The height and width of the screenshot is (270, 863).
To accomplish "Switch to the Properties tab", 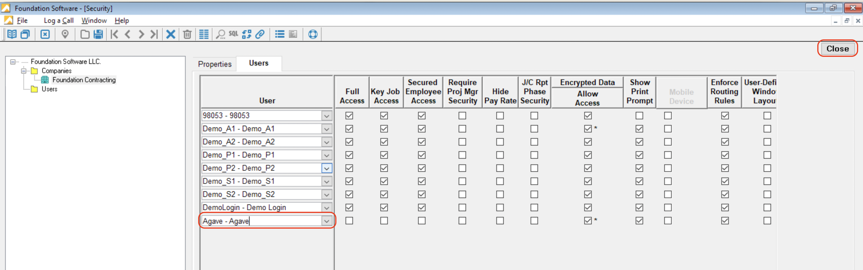I will (214, 64).
